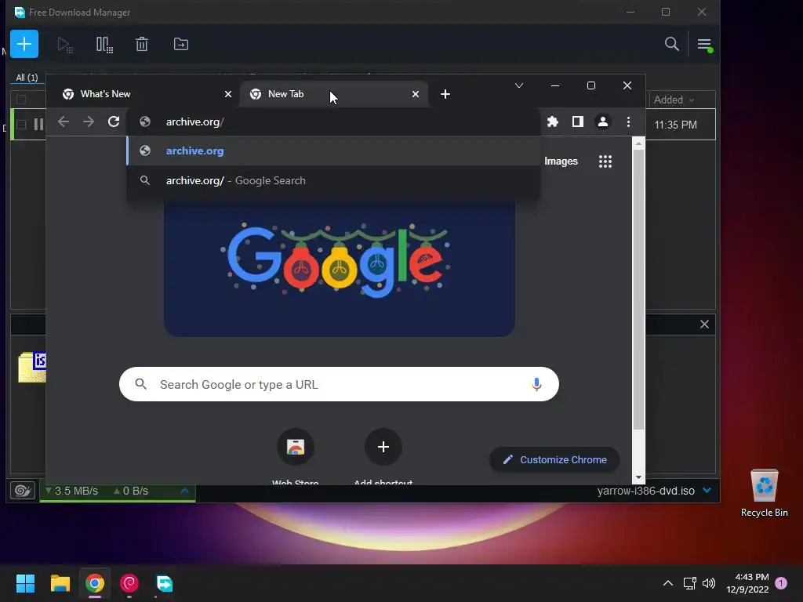Open volume control in system tray

709,583
